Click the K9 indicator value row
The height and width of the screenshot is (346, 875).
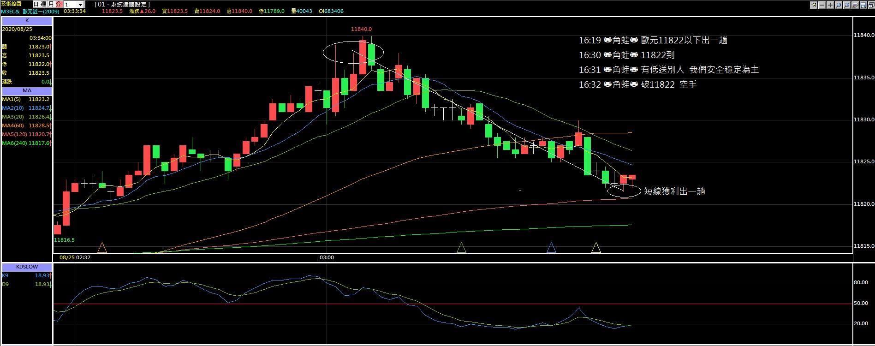pos(27,275)
